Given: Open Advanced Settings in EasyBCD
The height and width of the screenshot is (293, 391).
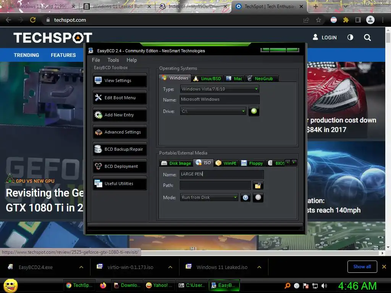Looking at the screenshot, I should tap(120, 132).
